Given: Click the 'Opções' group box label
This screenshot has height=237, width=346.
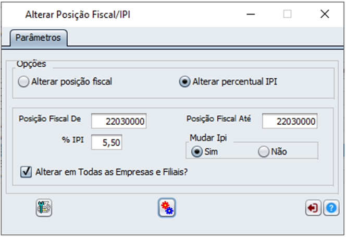Looking at the screenshot, I should pyautogui.click(x=31, y=64).
